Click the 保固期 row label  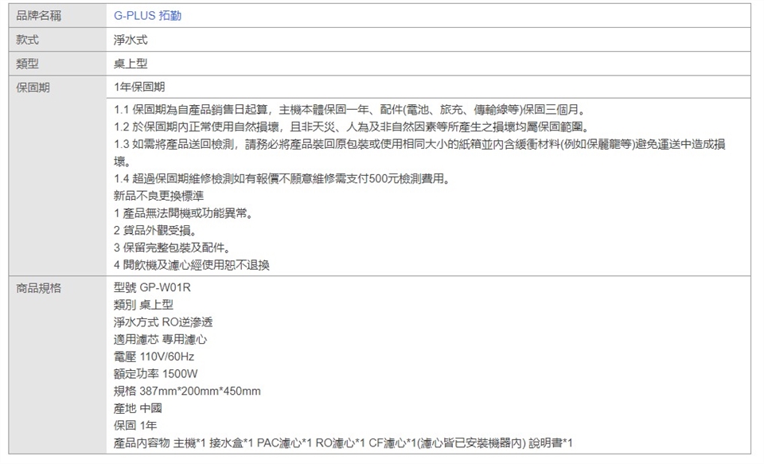[33, 86]
